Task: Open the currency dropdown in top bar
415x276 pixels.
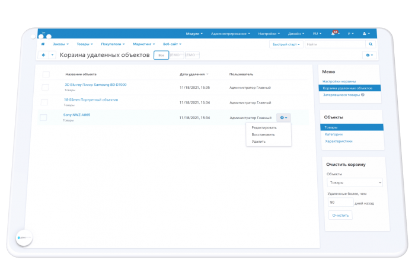Action: tap(350, 34)
